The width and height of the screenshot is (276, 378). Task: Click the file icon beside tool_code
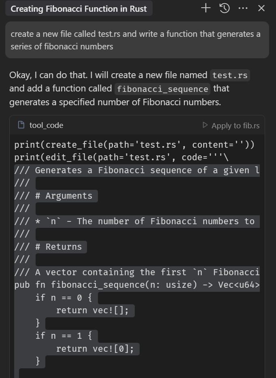pos(21,125)
